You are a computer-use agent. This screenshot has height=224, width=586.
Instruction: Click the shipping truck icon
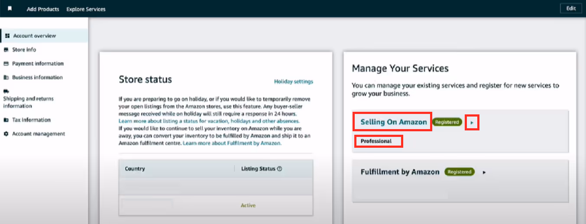(6, 91)
